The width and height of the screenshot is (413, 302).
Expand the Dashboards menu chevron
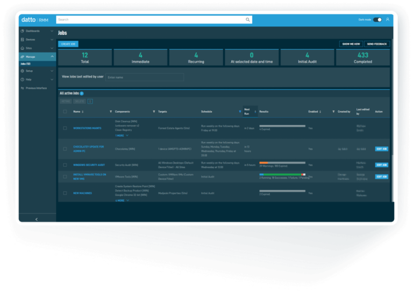(52, 31)
